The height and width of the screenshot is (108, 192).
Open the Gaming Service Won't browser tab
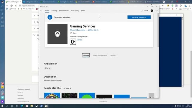tap(65, 2)
